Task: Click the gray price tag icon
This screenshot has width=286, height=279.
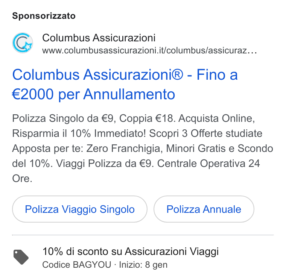Action: coord(21,257)
